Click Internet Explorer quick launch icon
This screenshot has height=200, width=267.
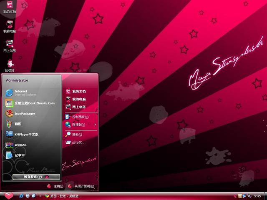[21, 196]
